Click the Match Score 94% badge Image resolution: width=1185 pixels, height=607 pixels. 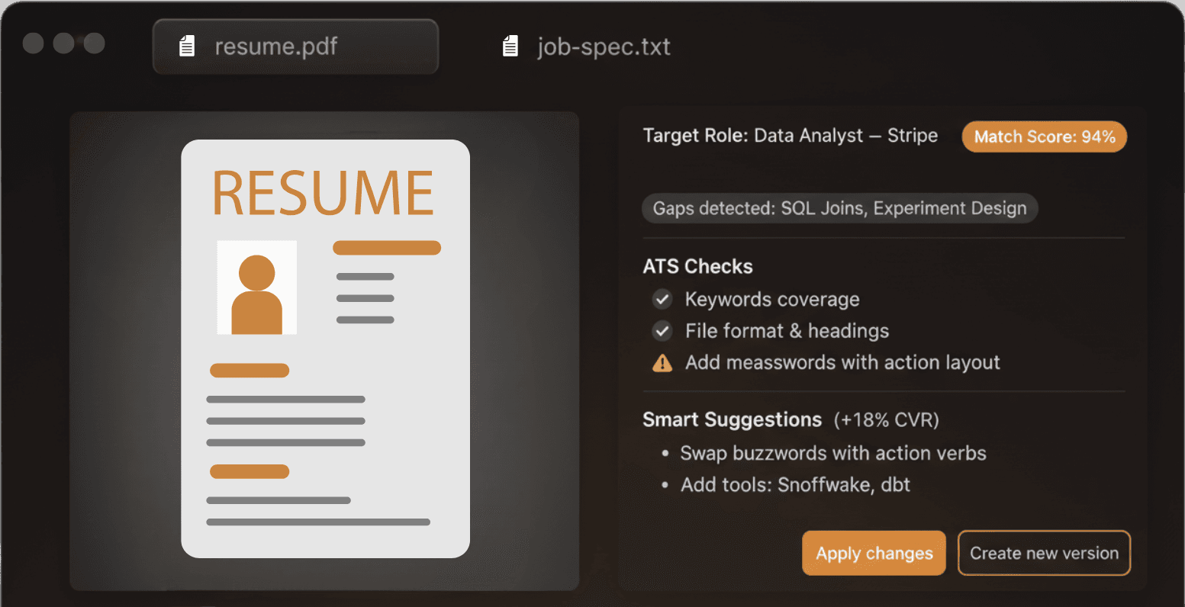point(1044,136)
